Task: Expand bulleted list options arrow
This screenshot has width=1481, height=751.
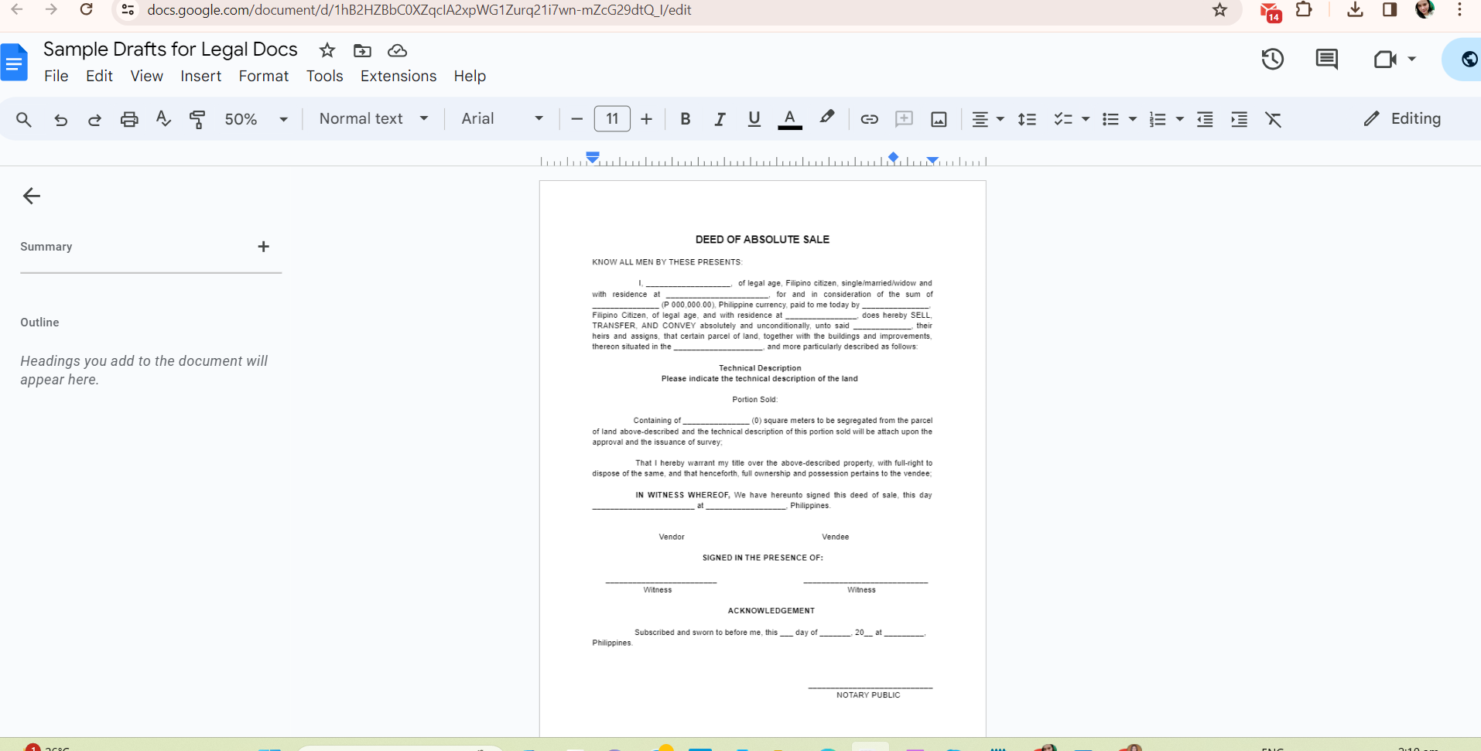Action: 1133,119
